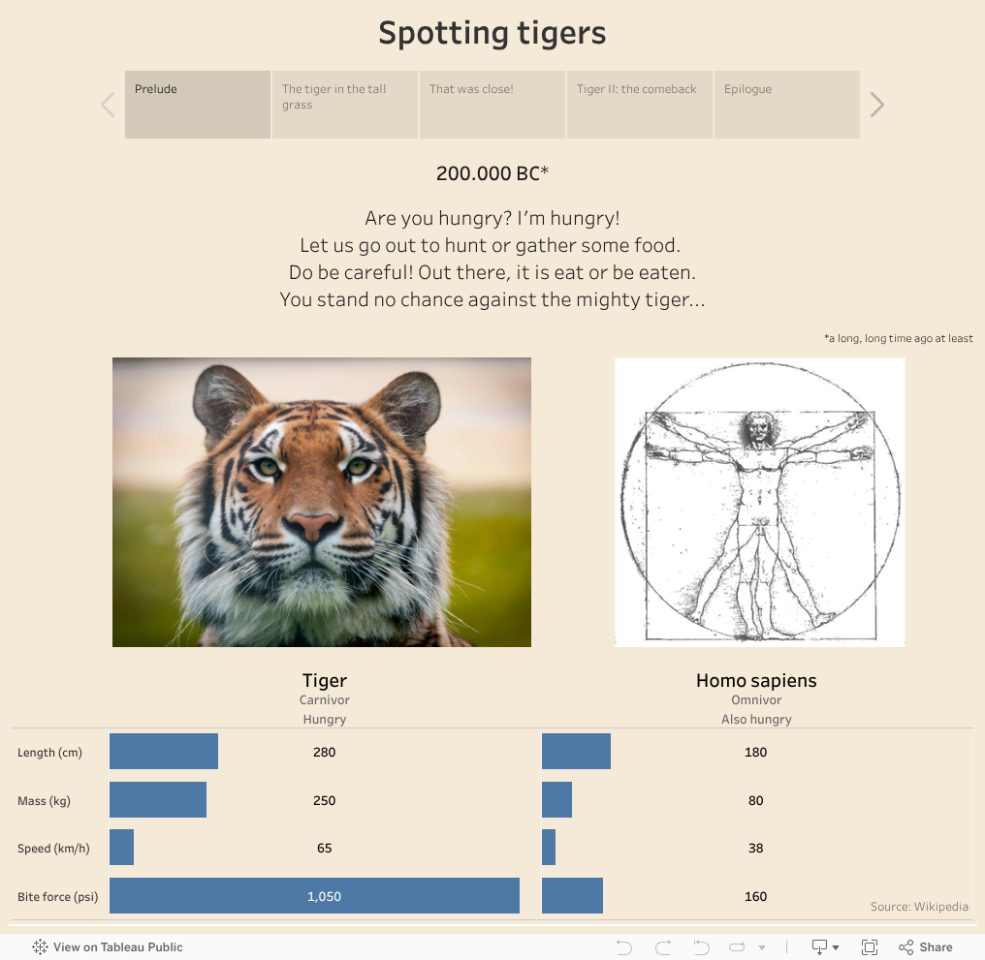Viewport: 985px width, 960px height.
Task: Click the Vitruvian Man image
Action: 759,502
